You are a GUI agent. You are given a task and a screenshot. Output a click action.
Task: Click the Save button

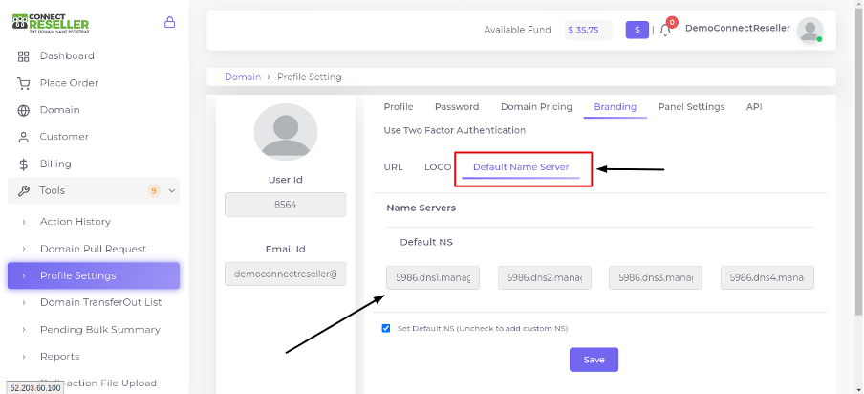click(594, 360)
